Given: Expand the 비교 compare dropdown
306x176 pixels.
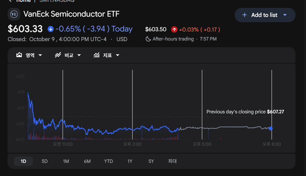Looking at the screenshot, I should (x=79, y=55).
